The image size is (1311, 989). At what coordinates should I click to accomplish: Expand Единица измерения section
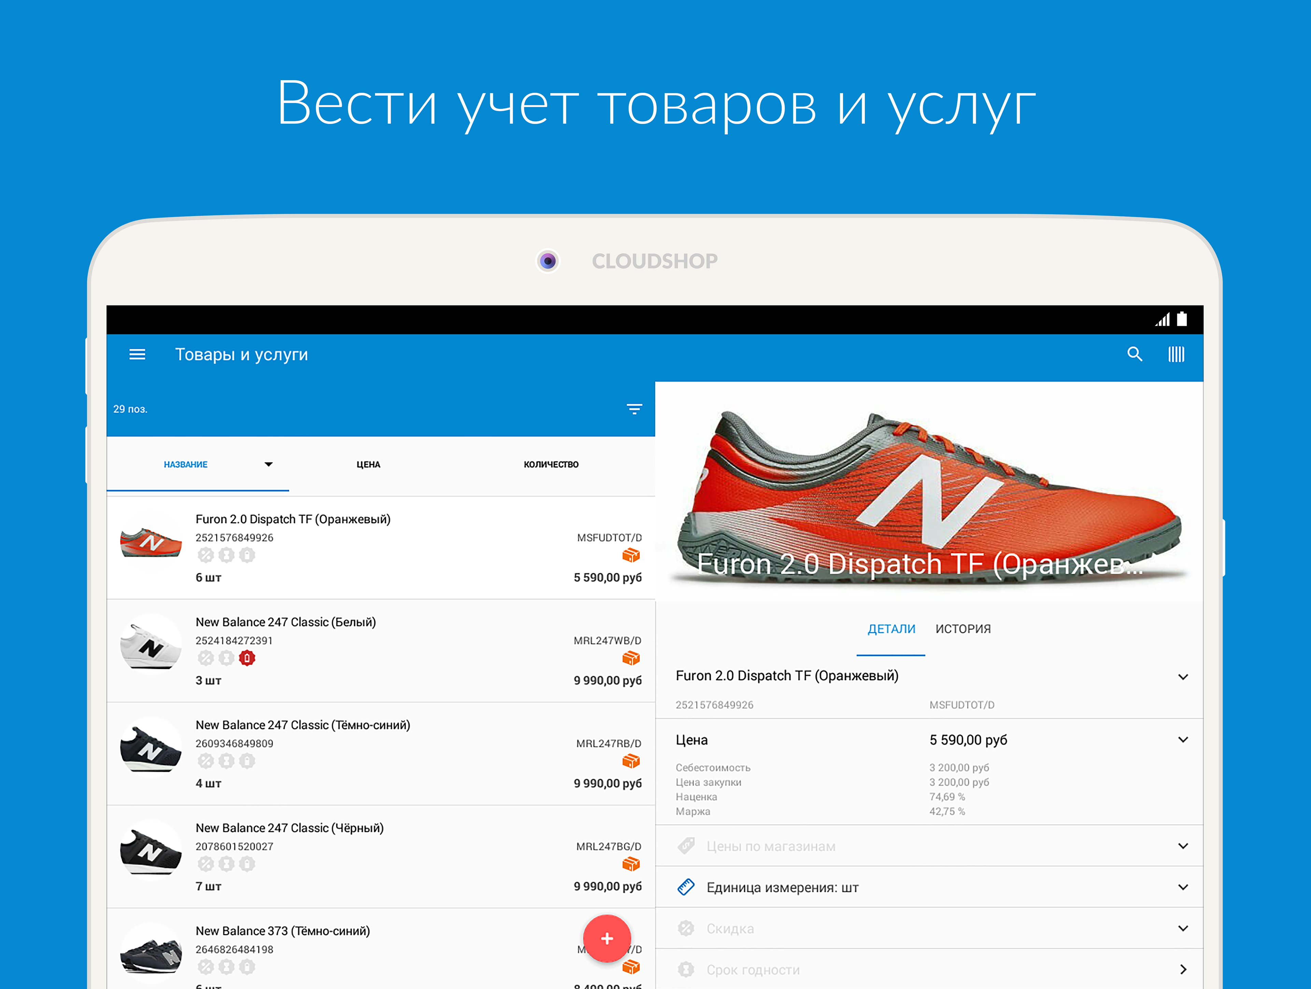coord(1183,888)
